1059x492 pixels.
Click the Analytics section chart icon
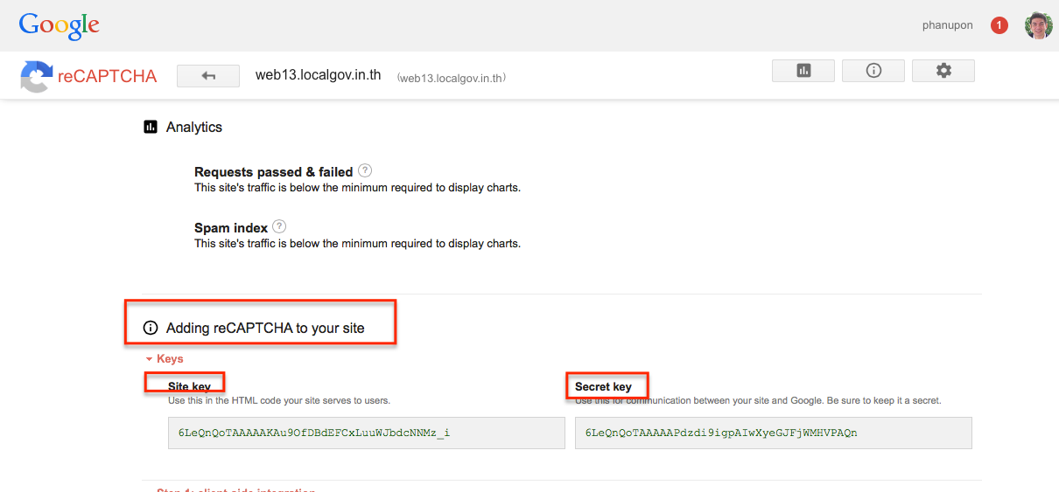click(x=150, y=127)
